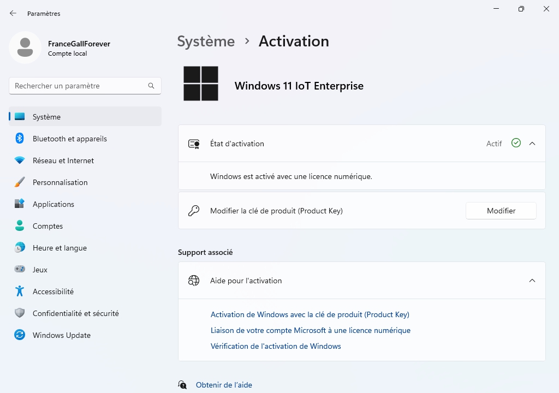Open link Vérification de l'activation de Windows

click(x=276, y=346)
